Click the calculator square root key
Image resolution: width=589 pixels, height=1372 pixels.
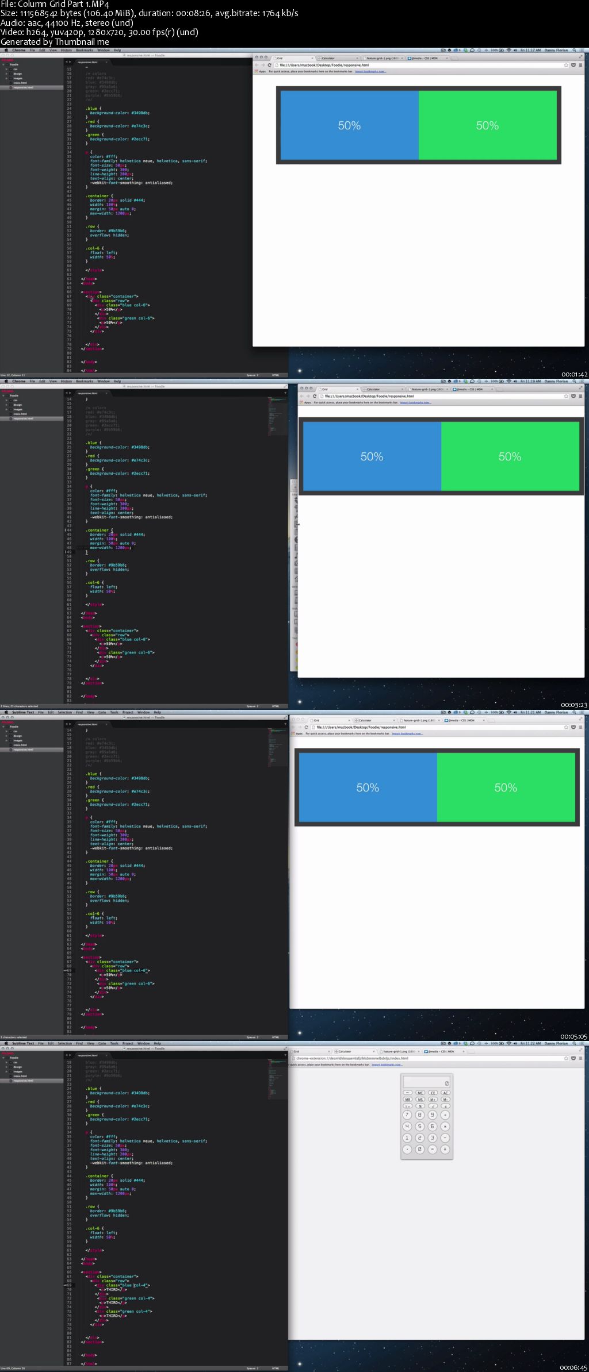tap(433, 1106)
